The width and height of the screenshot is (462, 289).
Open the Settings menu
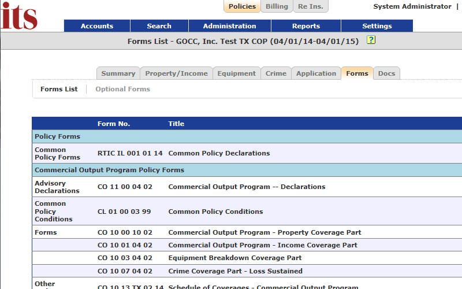[x=377, y=26]
